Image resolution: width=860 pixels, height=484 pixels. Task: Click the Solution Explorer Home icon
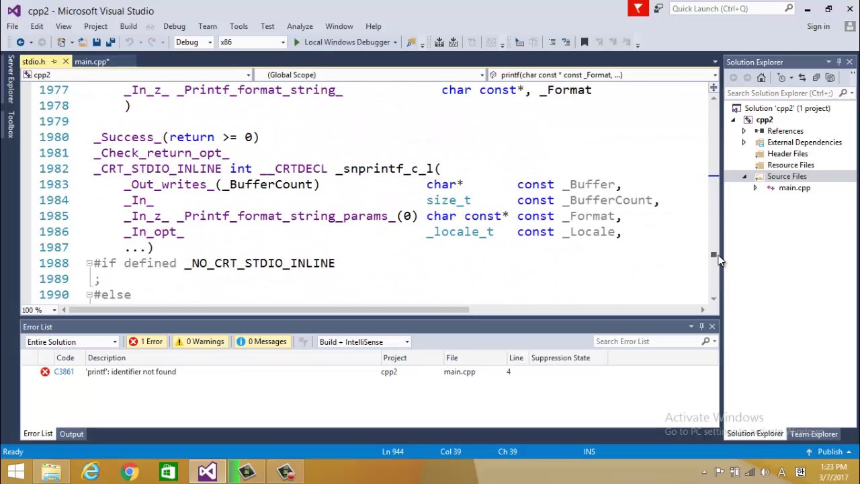click(761, 78)
